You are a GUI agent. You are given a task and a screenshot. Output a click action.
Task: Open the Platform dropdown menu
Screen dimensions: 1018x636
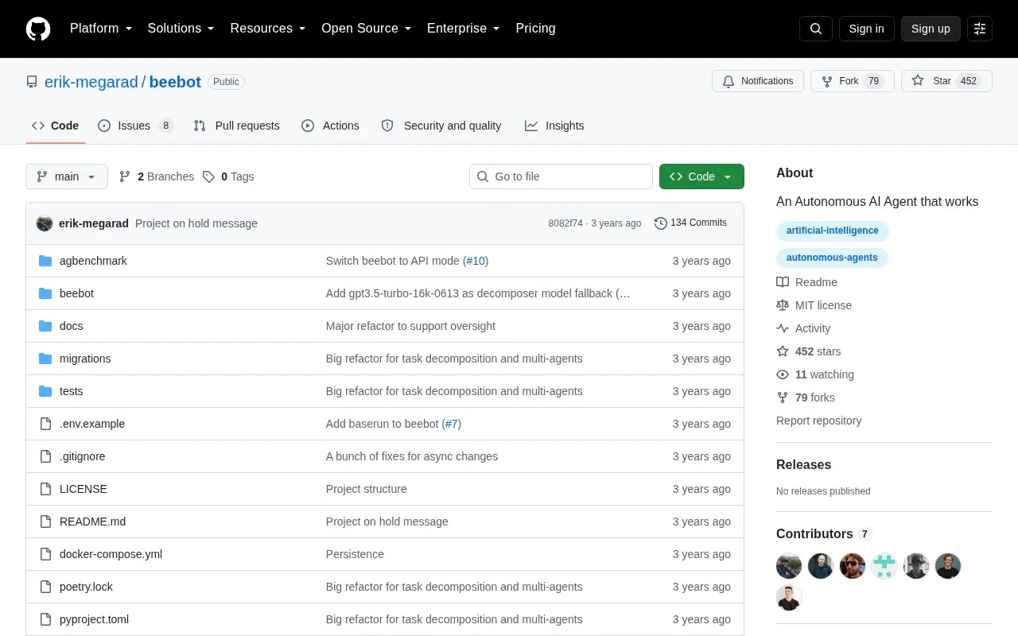click(x=101, y=29)
